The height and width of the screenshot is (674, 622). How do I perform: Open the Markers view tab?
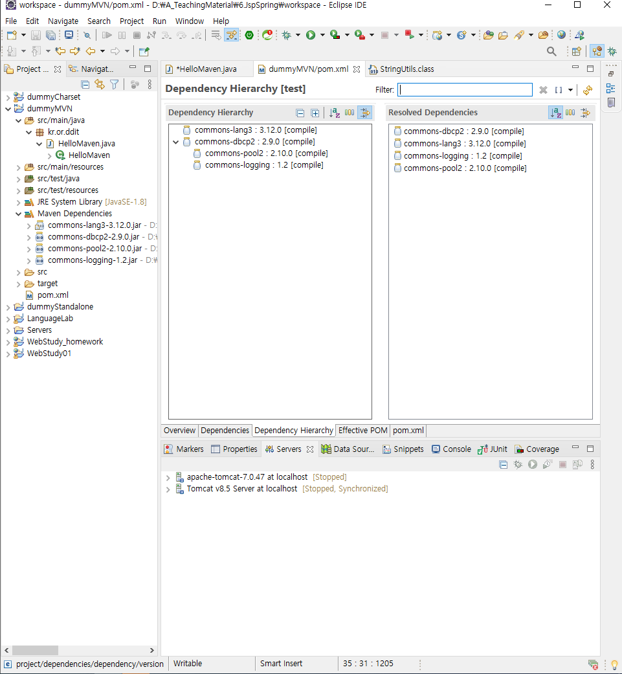tap(184, 449)
